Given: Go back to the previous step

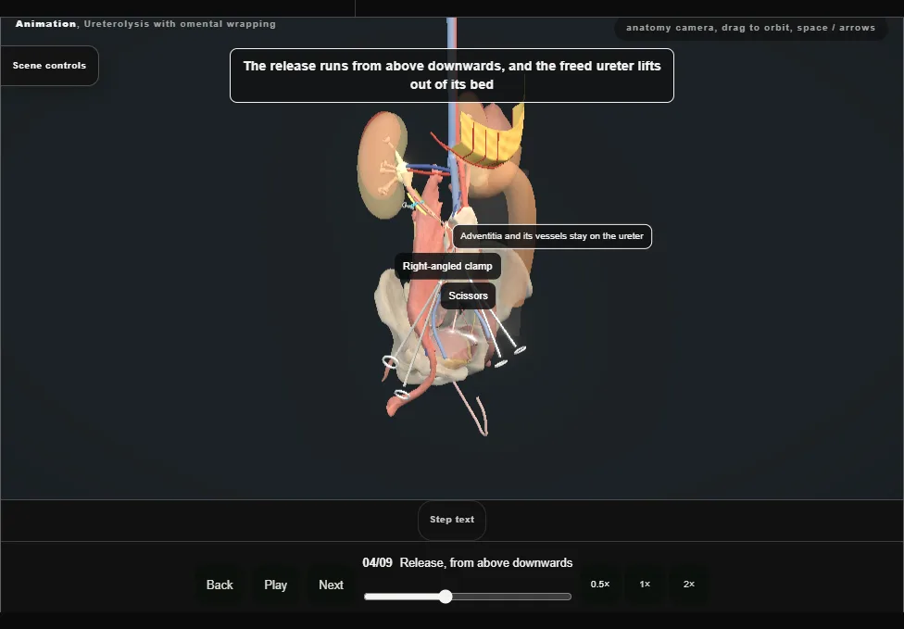Looking at the screenshot, I should (220, 585).
